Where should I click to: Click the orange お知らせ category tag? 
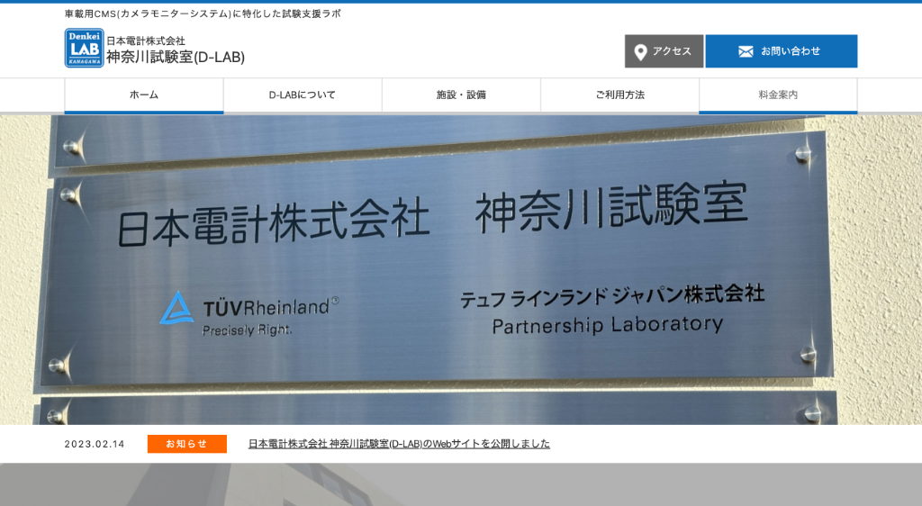point(186,444)
